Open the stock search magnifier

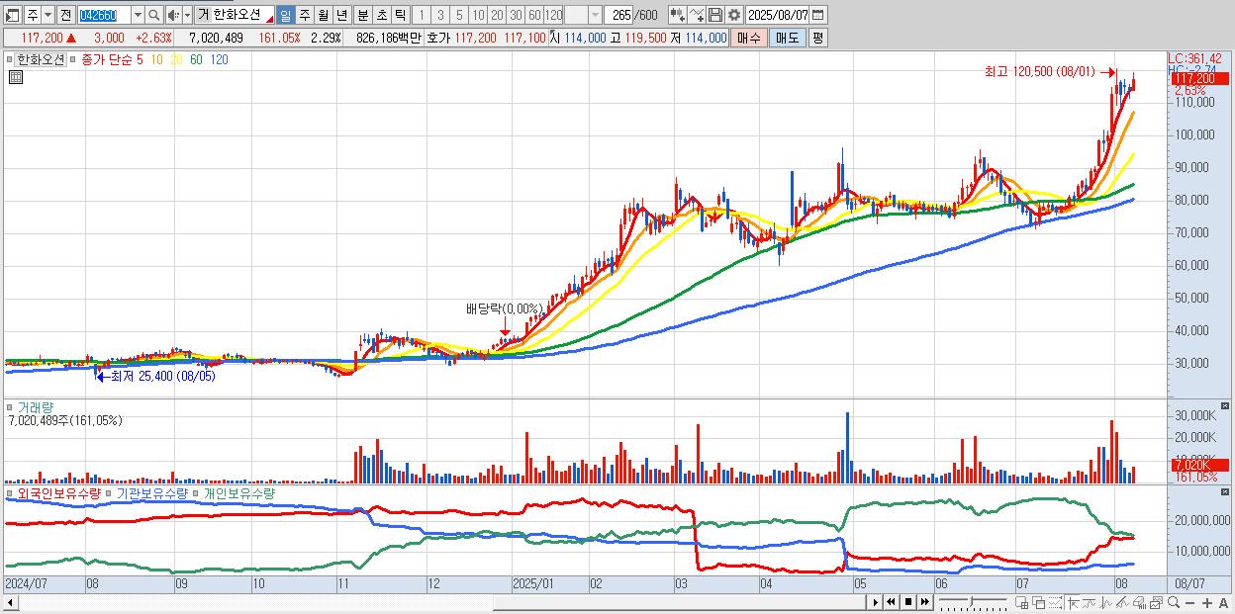(x=153, y=15)
